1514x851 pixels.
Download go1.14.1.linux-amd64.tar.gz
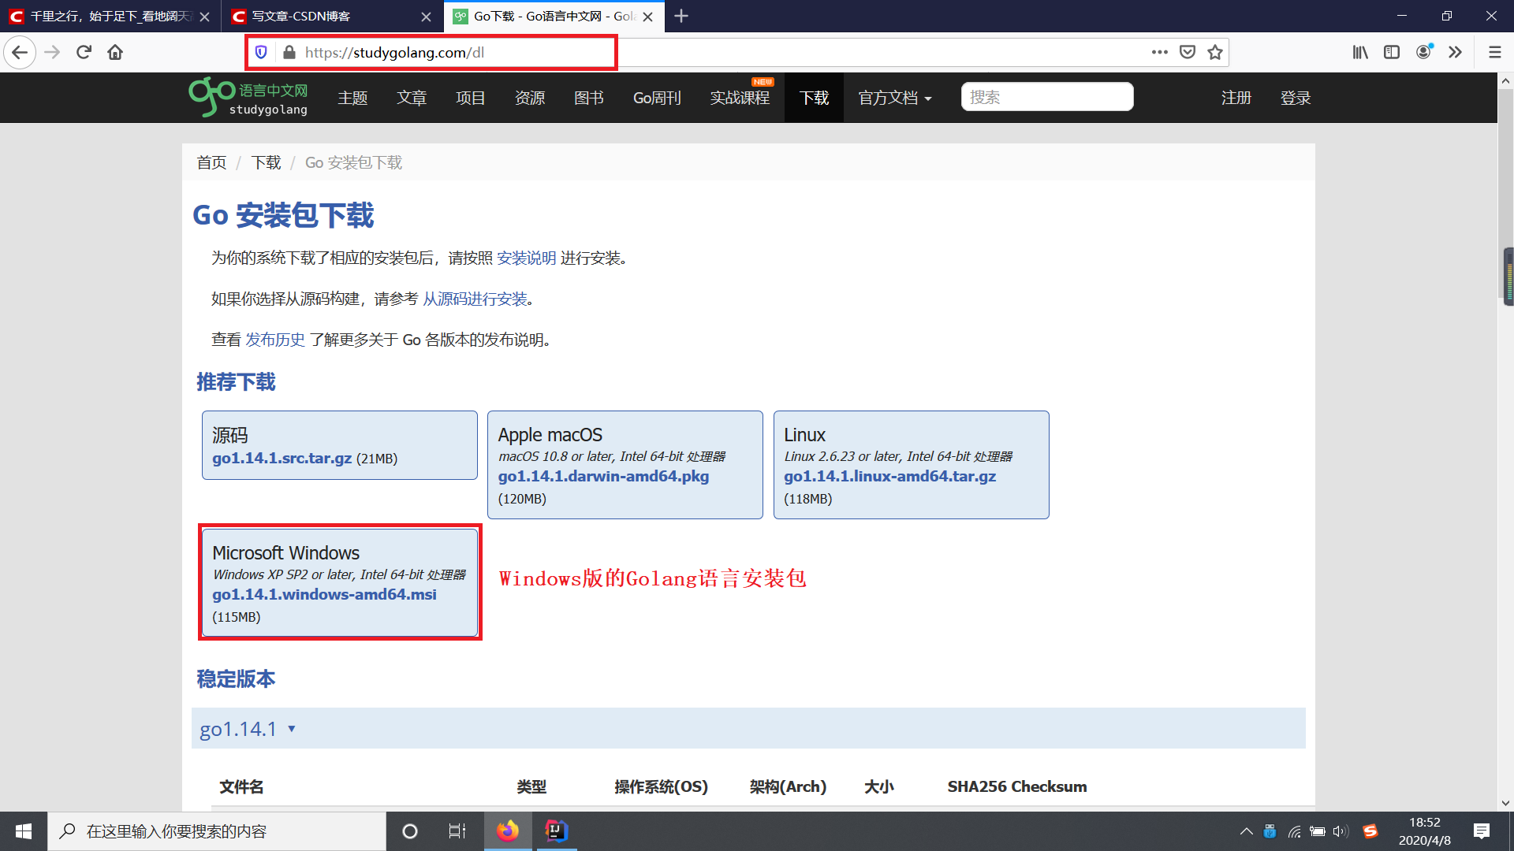tap(889, 477)
